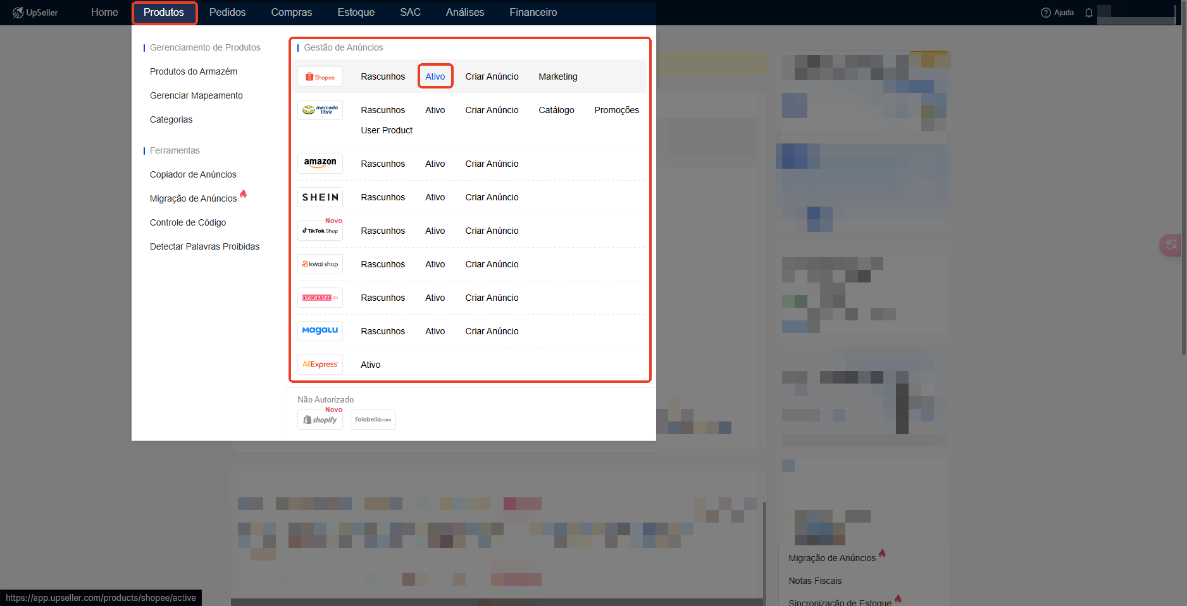The height and width of the screenshot is (606, 1187).
Task: Open Migração de Anúncios in Ferramentas
Action: (194, 198)
